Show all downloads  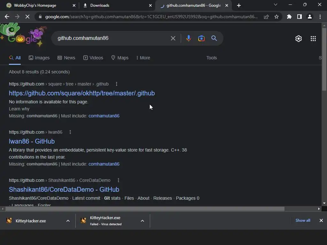[x=303, y=220]
